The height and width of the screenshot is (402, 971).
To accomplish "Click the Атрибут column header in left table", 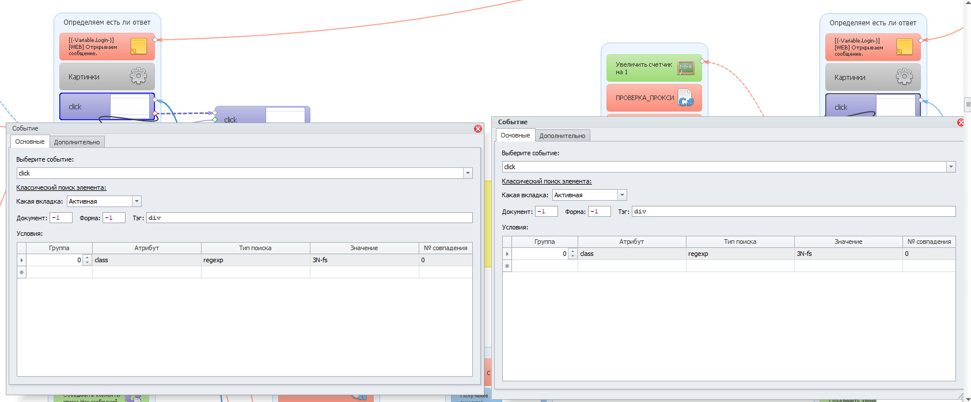I will (x=147, y=248).
